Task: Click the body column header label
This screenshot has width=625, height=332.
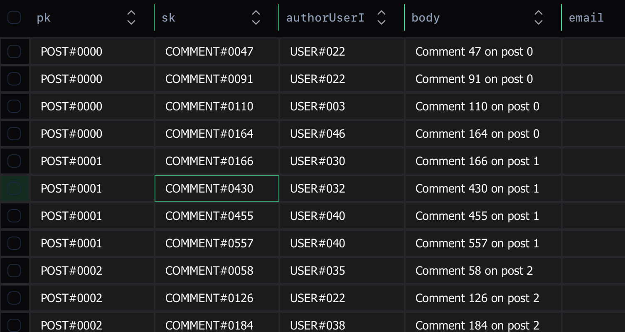Action: pyautogui.click(x=426, y=18)
